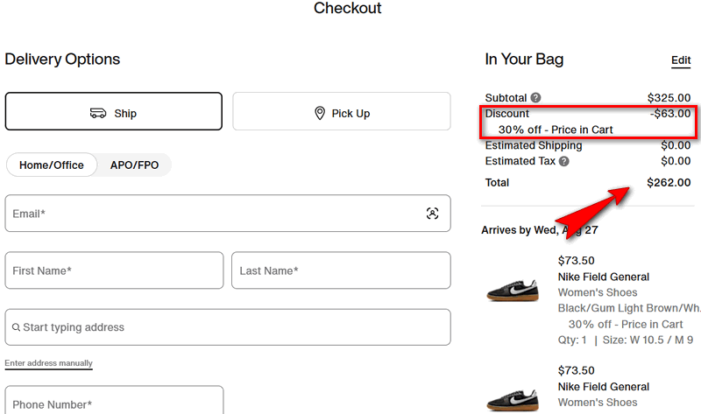The image size is (701, 414).
Task: Switch to the APO/FPO address type
Action: point(134,165)
